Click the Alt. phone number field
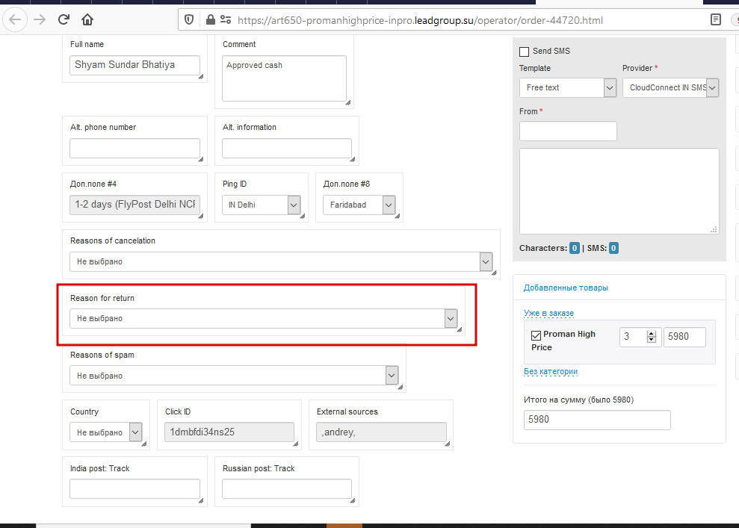739x528 pixels. [134, 148]
